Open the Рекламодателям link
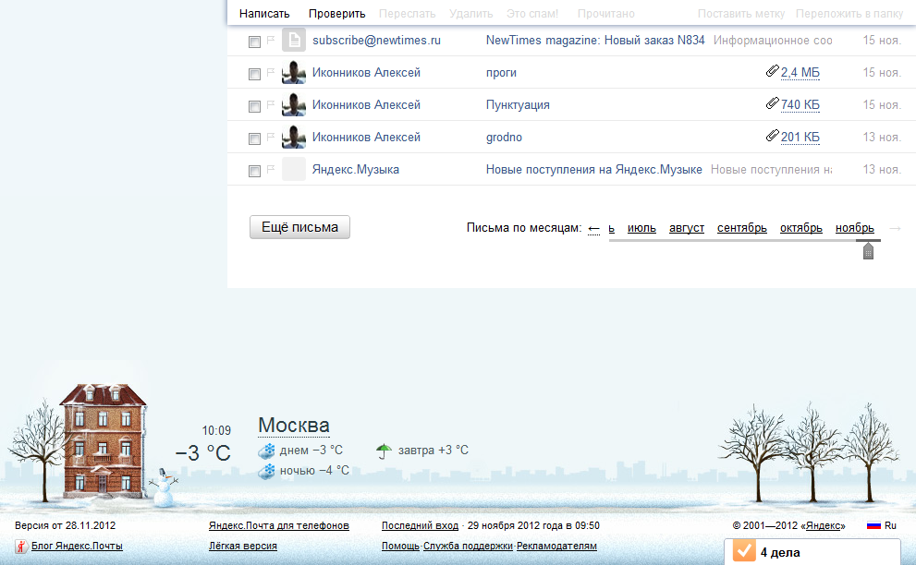Screen dimensions: 916x565 556,546
